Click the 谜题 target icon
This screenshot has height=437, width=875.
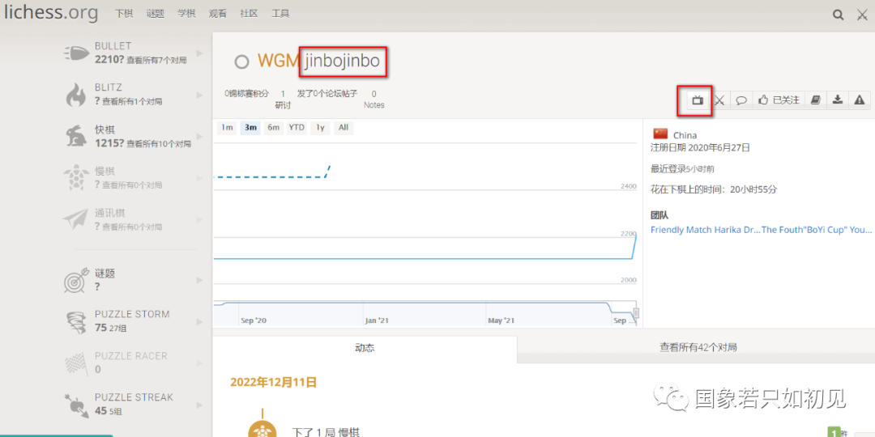click(x=76, y=280)
